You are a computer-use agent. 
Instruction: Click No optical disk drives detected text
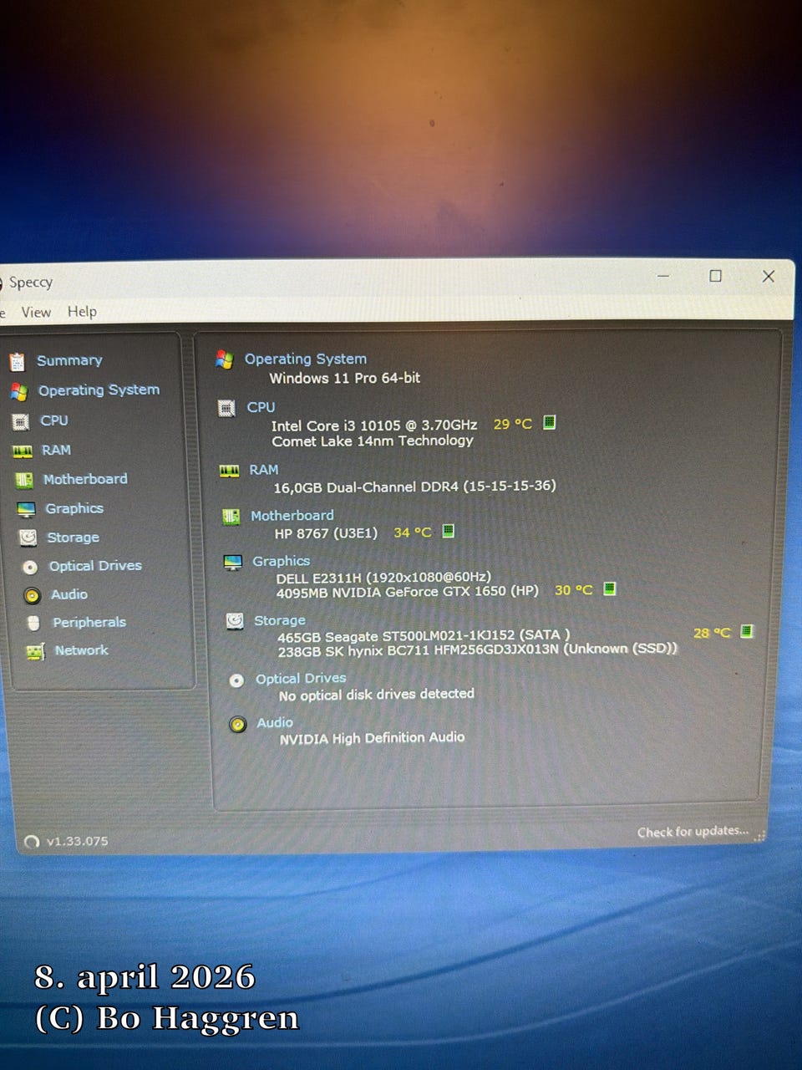377,695
